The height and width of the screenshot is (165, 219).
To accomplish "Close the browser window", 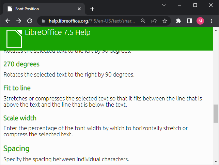I will pyautogui.click(x=211, y=5).
